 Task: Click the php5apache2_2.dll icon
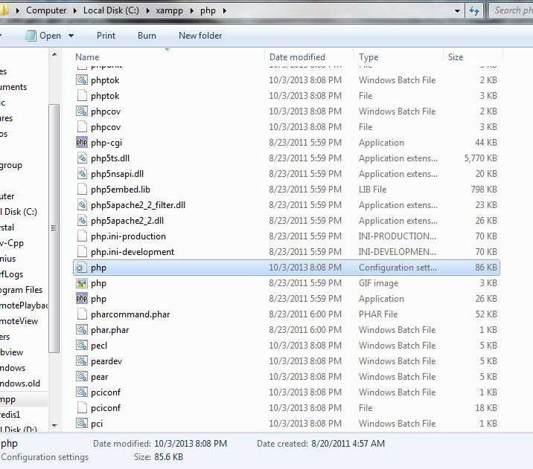pos(82,221)
